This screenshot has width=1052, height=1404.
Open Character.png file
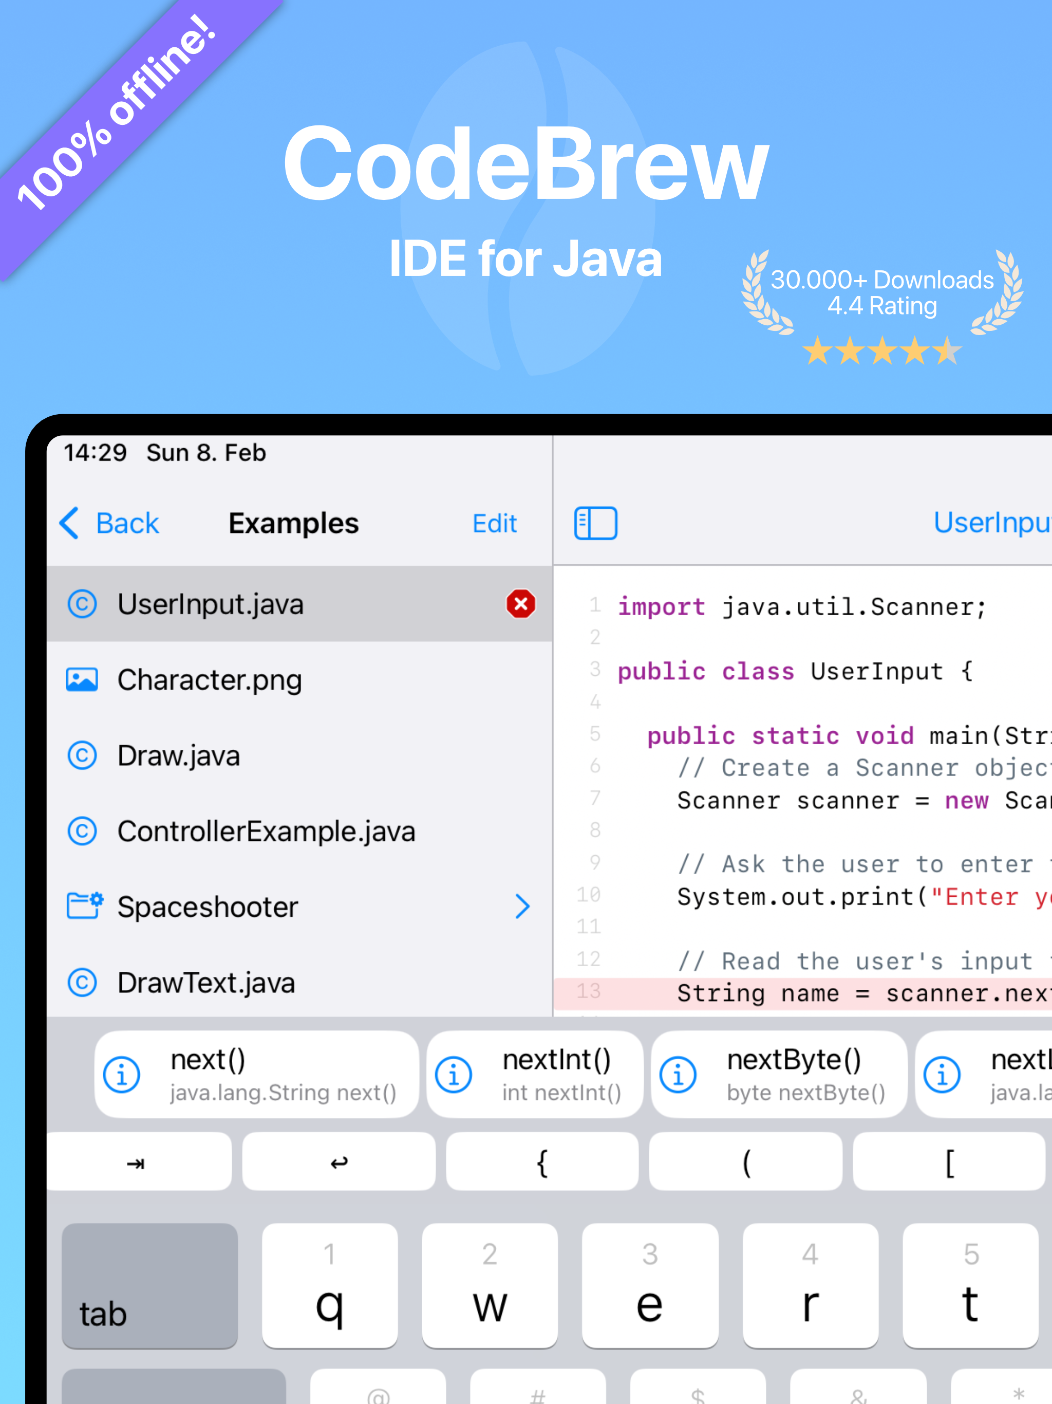pyautogui.click(x=299, y=680)
